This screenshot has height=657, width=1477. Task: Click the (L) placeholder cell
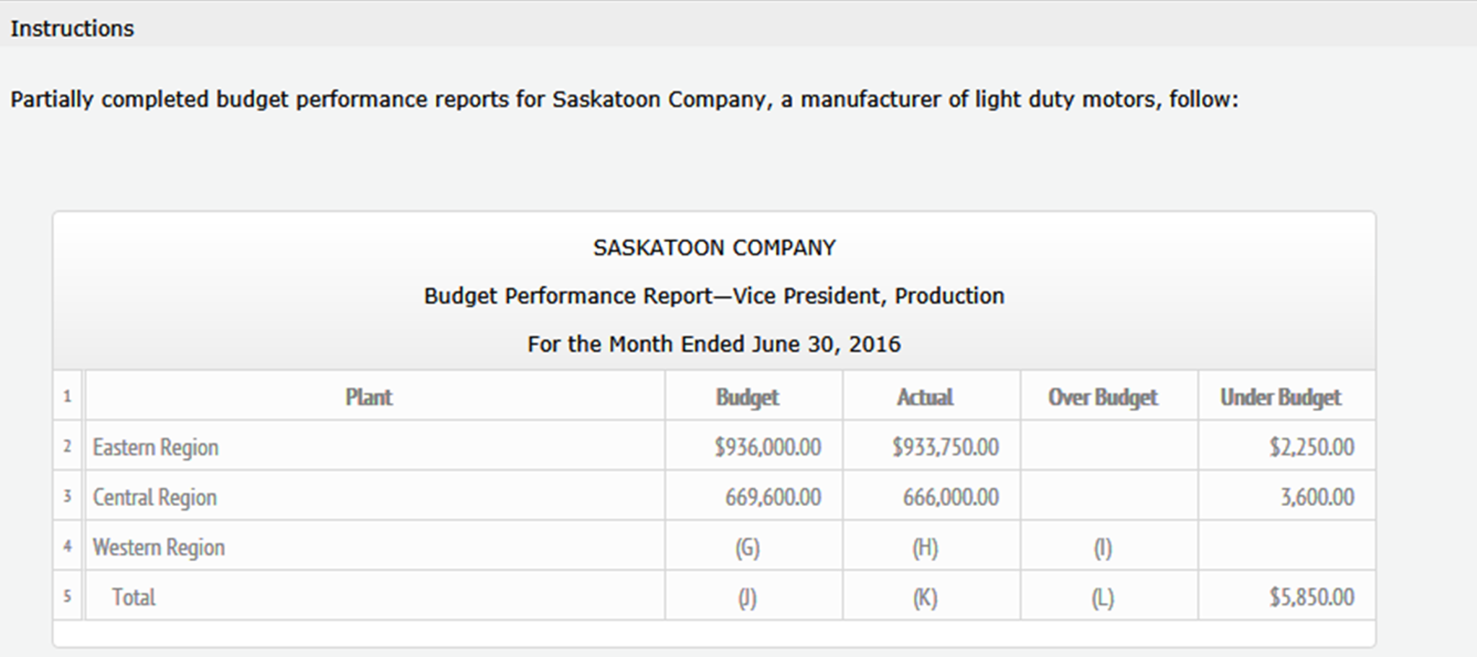pos(1102,598)
